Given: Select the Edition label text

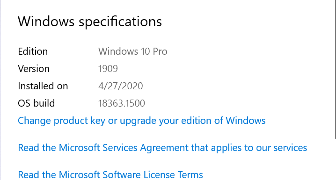Looking at the screenshot, I should [x=33, y=51].
